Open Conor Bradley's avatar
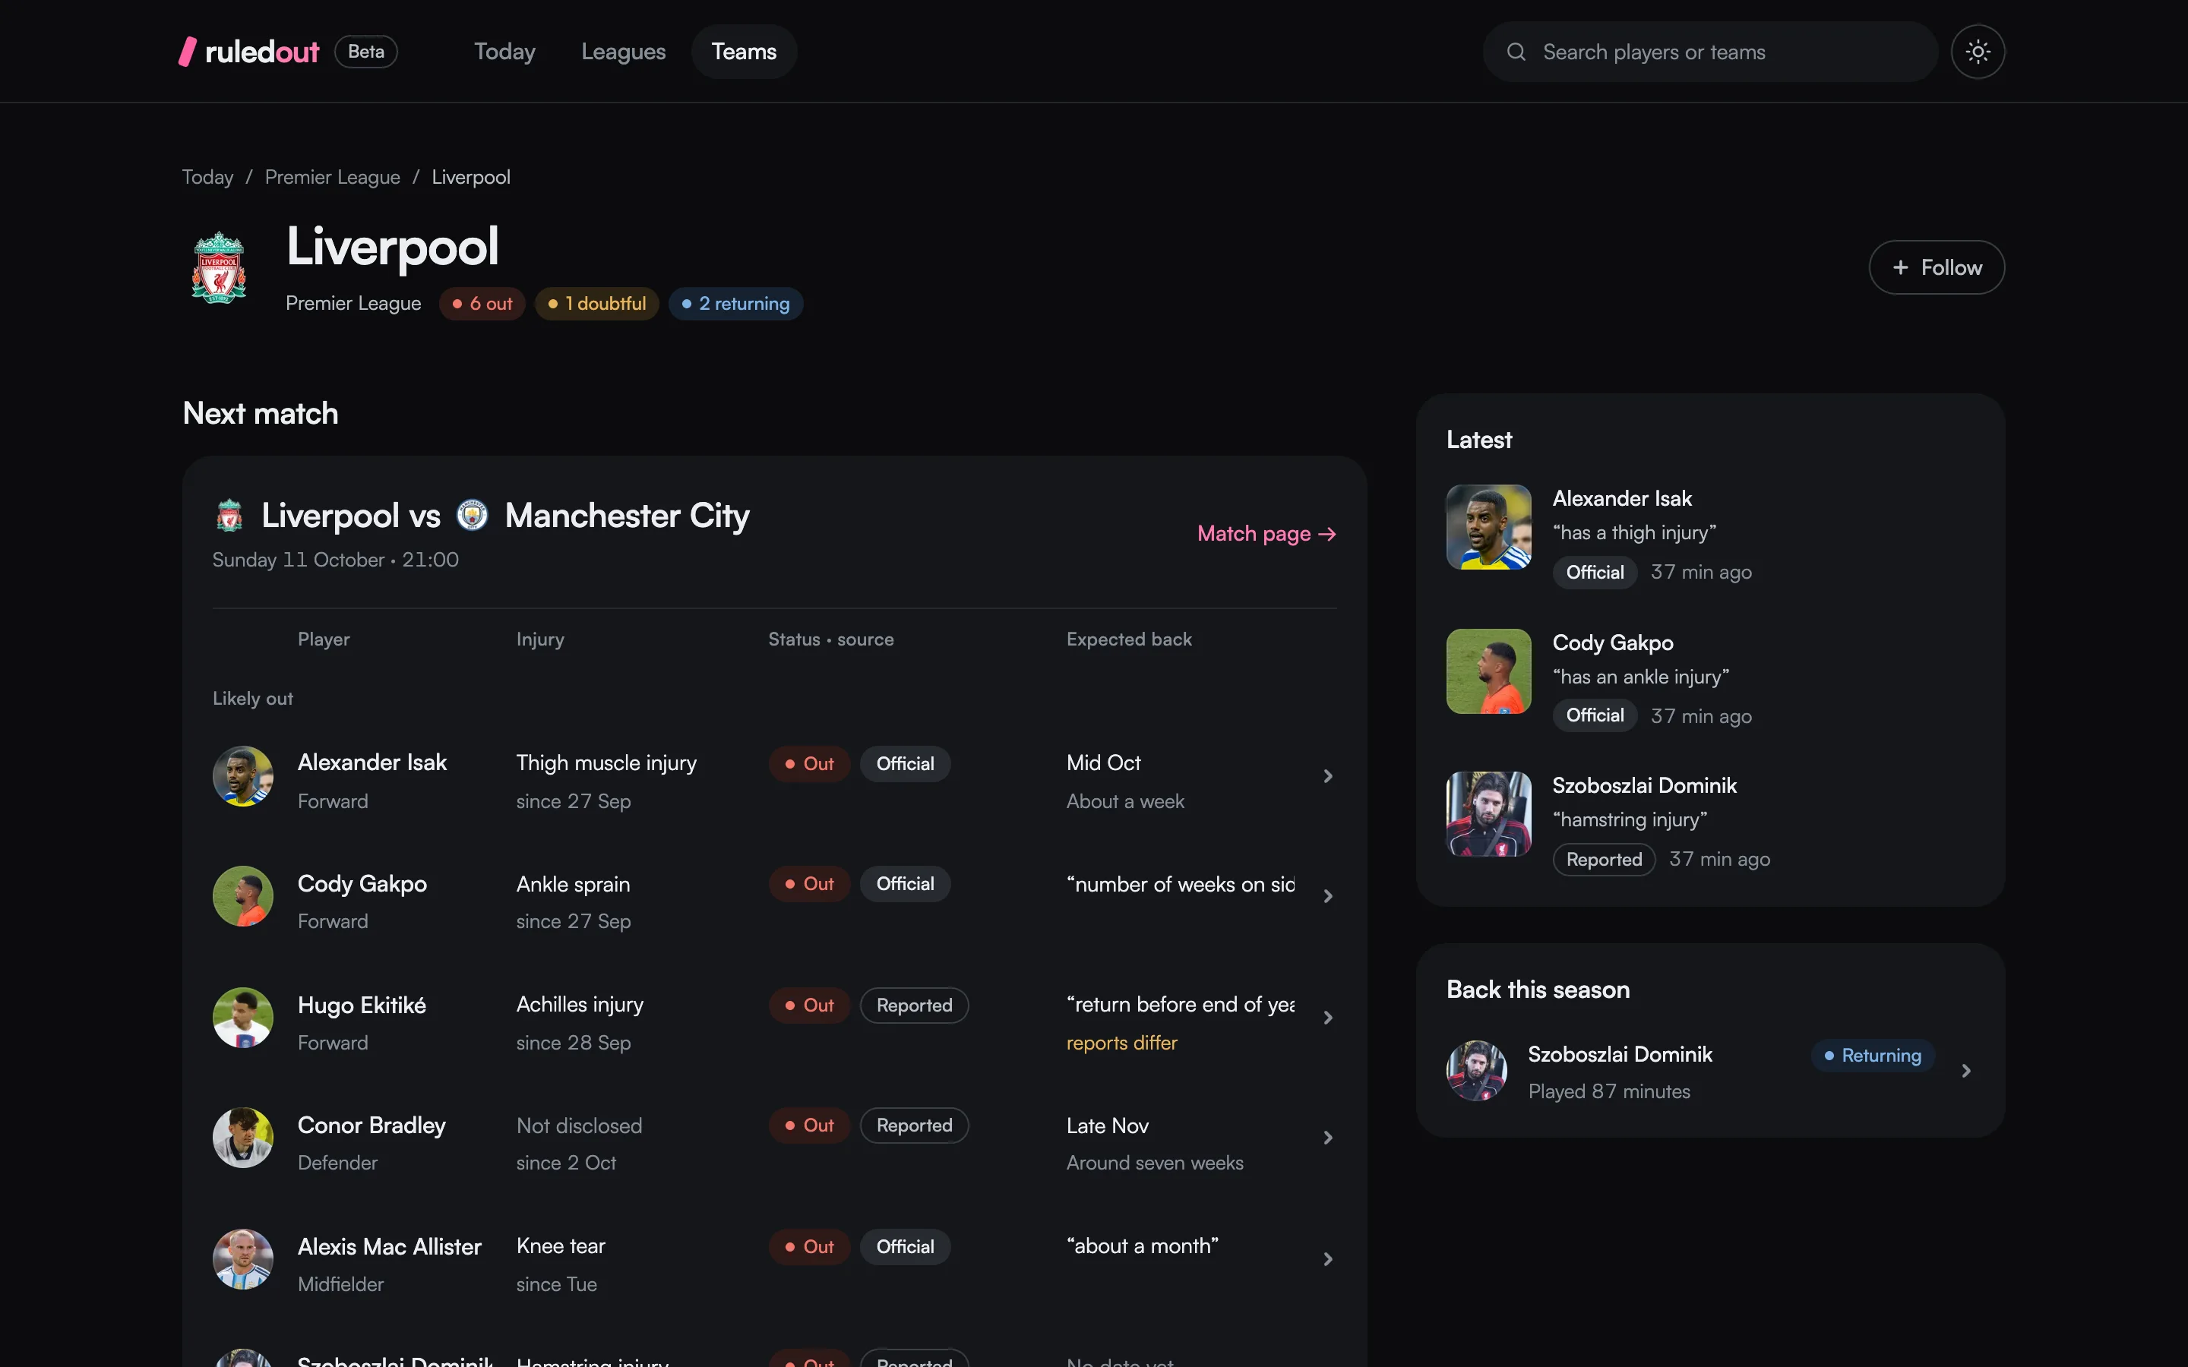Viewport: 2188px width, 1367px height. (242, 1138)
